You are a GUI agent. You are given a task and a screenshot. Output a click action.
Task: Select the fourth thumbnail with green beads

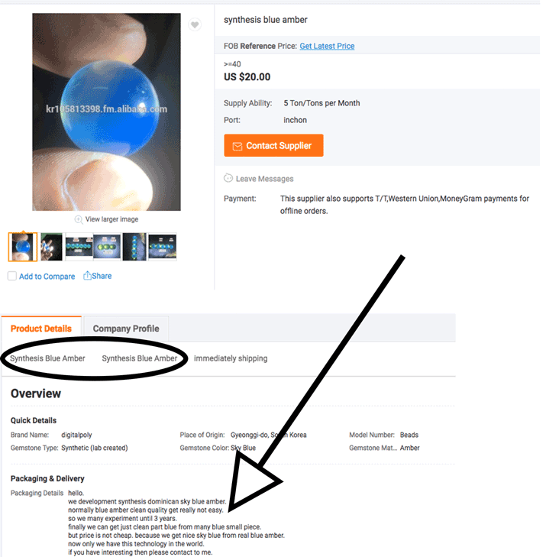point(107,247)
